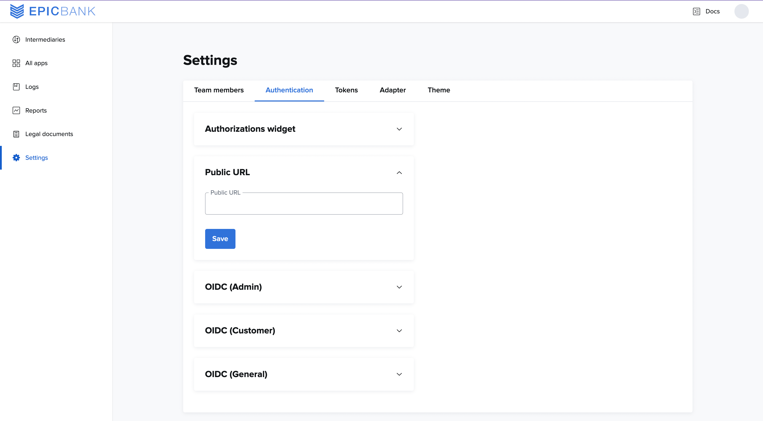Switch to the Theme tab
The image size is (763, 421).
click(x=439, y=90)
